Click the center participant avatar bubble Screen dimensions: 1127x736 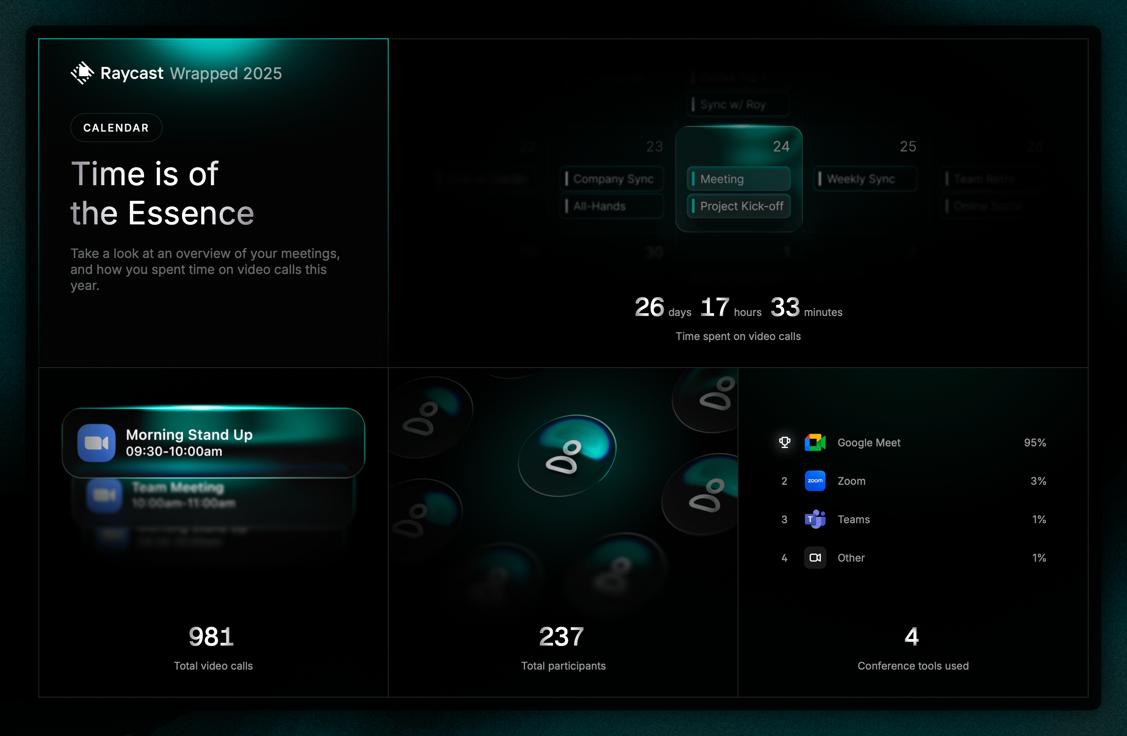pos(566,455)
